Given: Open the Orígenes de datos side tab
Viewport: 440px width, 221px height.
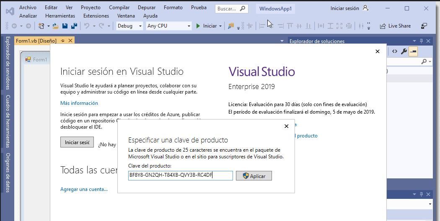Looking at the screenshot, I should point(8,173).
